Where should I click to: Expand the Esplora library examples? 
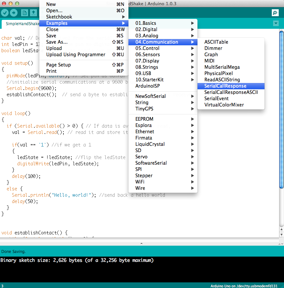pos(163,125)
